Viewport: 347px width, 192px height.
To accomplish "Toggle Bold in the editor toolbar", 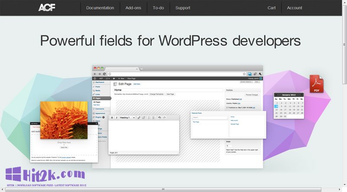I will pos(112,118).
